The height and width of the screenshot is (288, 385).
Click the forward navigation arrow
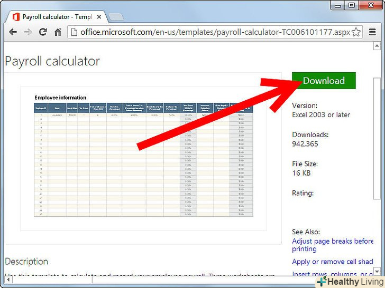coord(27,32)
